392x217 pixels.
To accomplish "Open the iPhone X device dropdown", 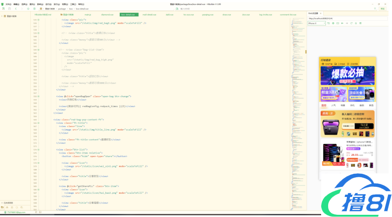I will click(x=317, y=23).
